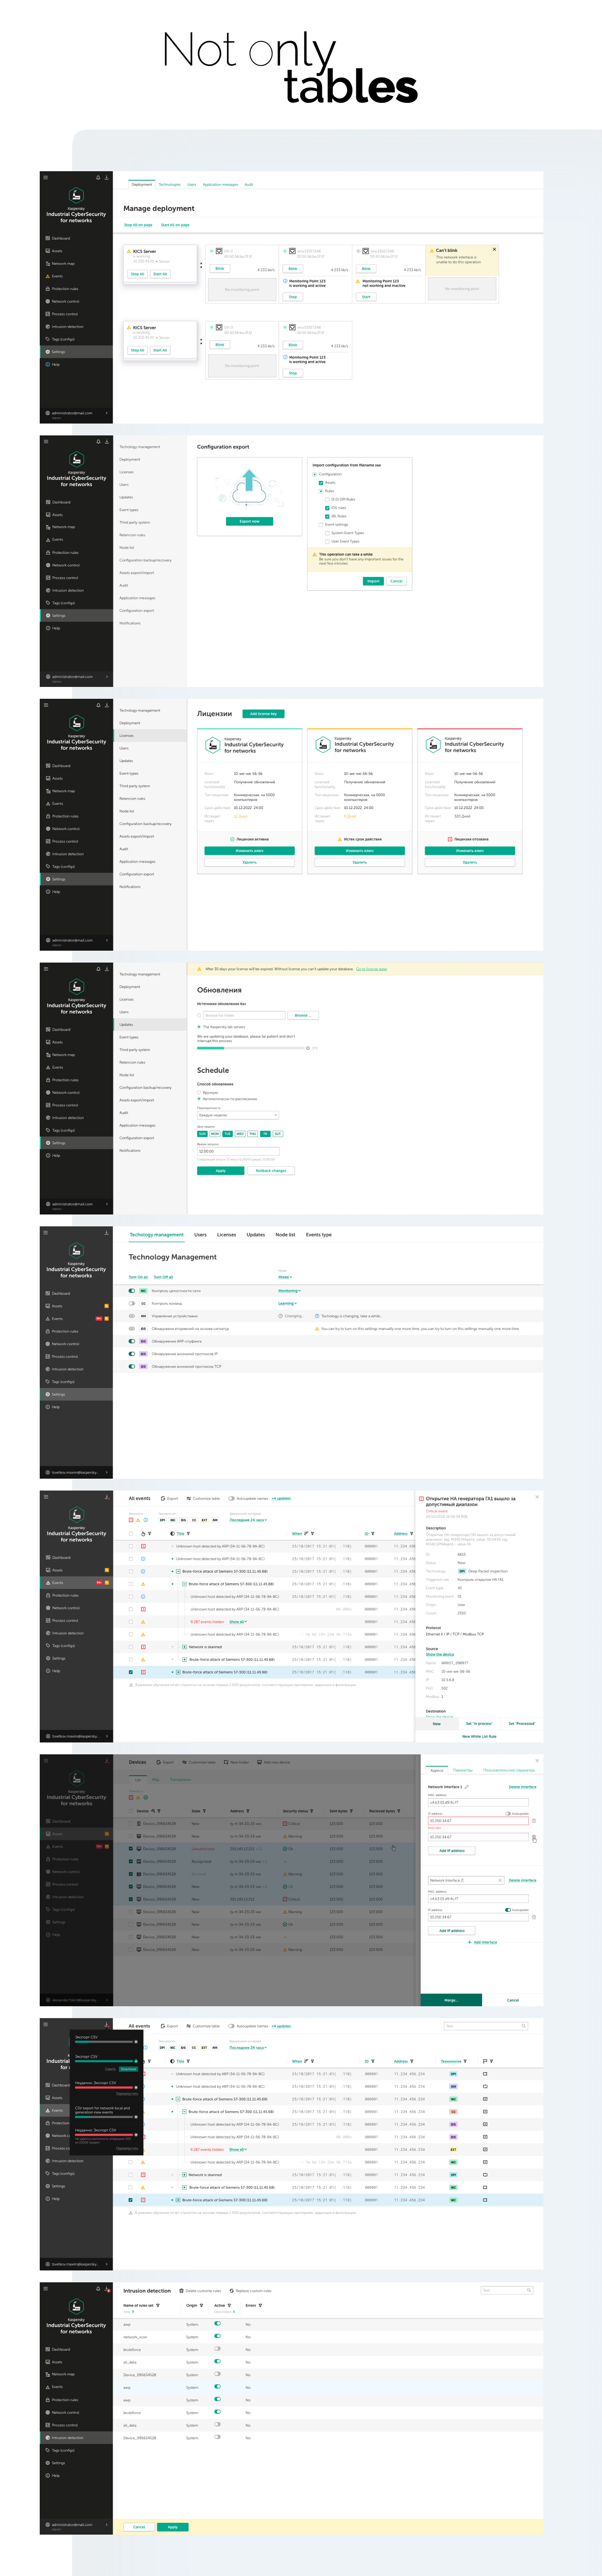Click Tags (configs) icon in Обновления screen sidebar
The image size is (602, 2576).
47,1130
